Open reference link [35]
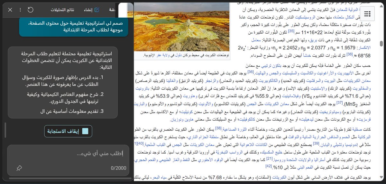This screenshot has width=386, height=184. 291,31
